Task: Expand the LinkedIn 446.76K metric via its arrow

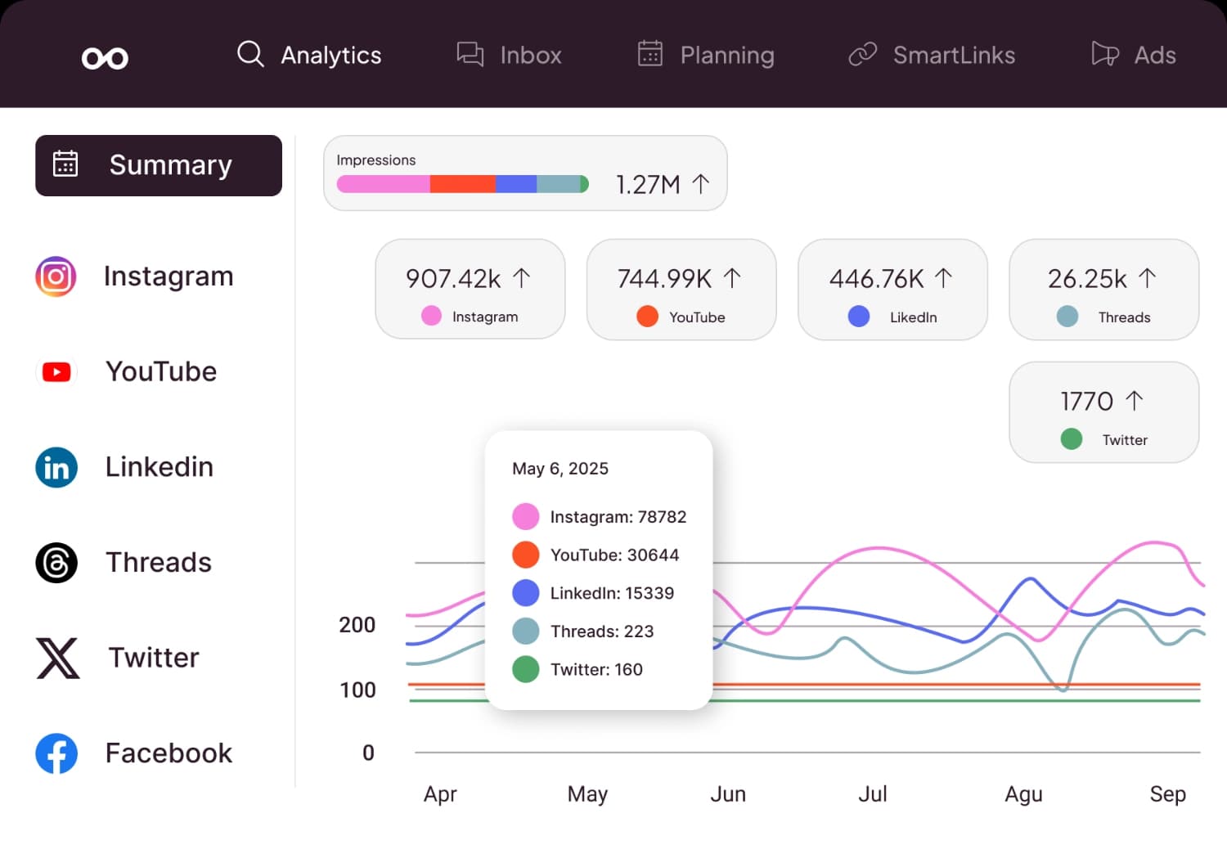Action: tap(946, 278)
